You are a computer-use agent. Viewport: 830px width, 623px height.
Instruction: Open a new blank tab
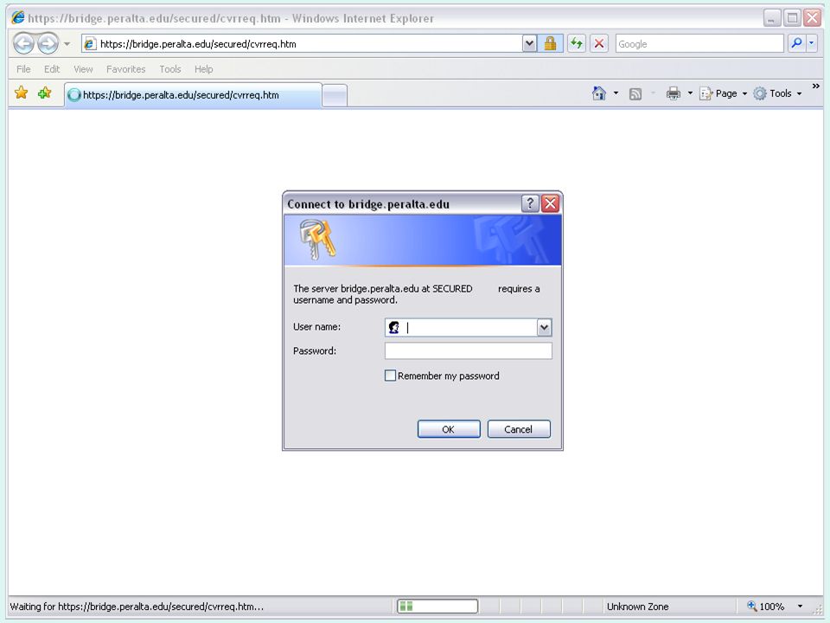pyautogui.click(x=335, y=96)
